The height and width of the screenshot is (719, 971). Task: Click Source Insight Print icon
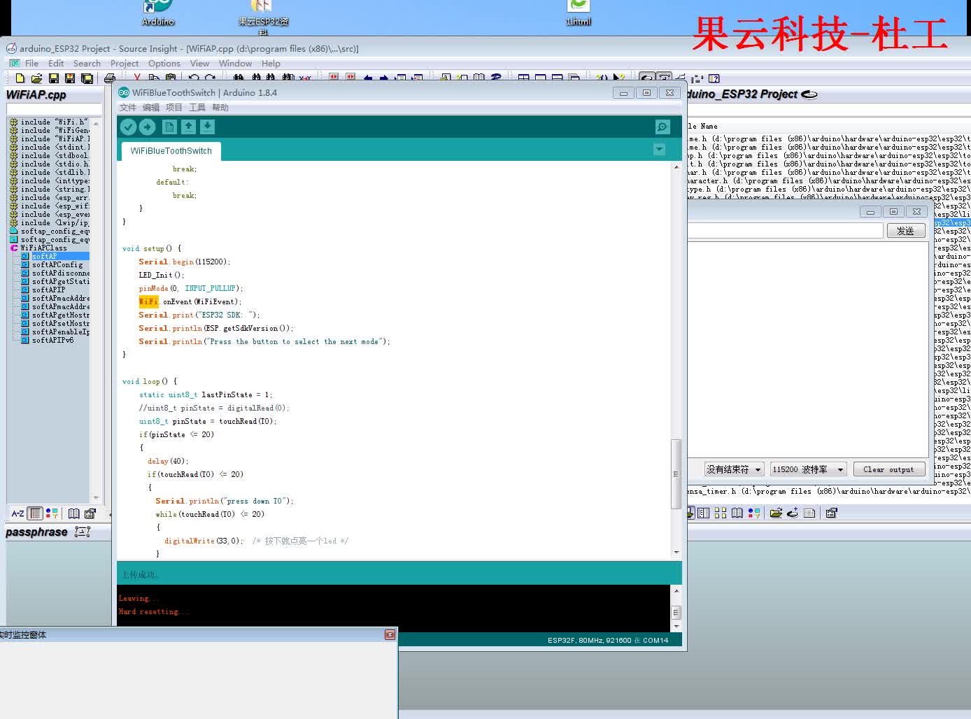click(x=110, y=78)
